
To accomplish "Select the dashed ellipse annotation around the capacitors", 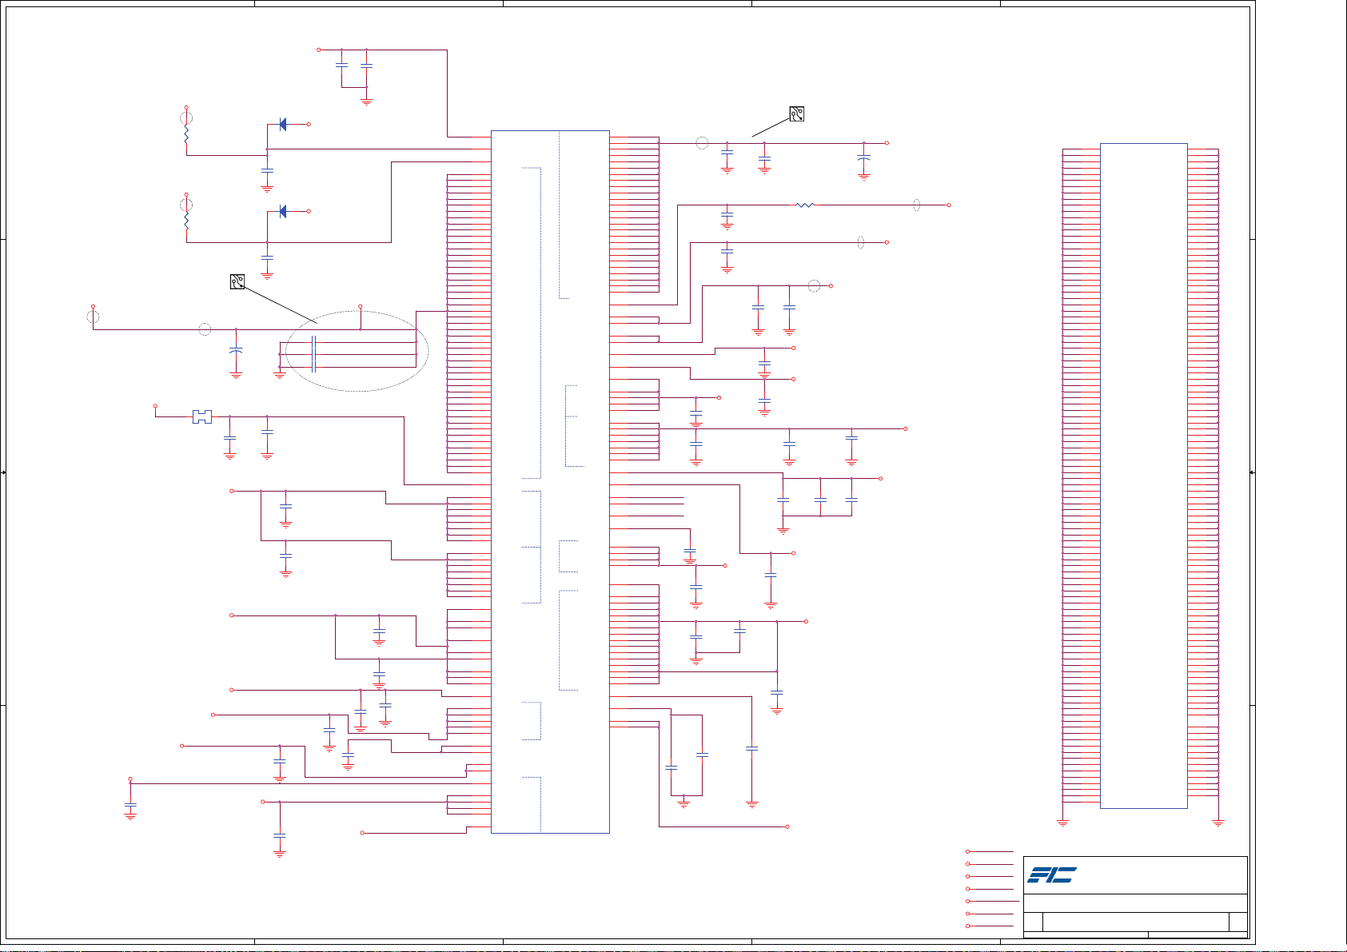I will (x=357, y=351).
